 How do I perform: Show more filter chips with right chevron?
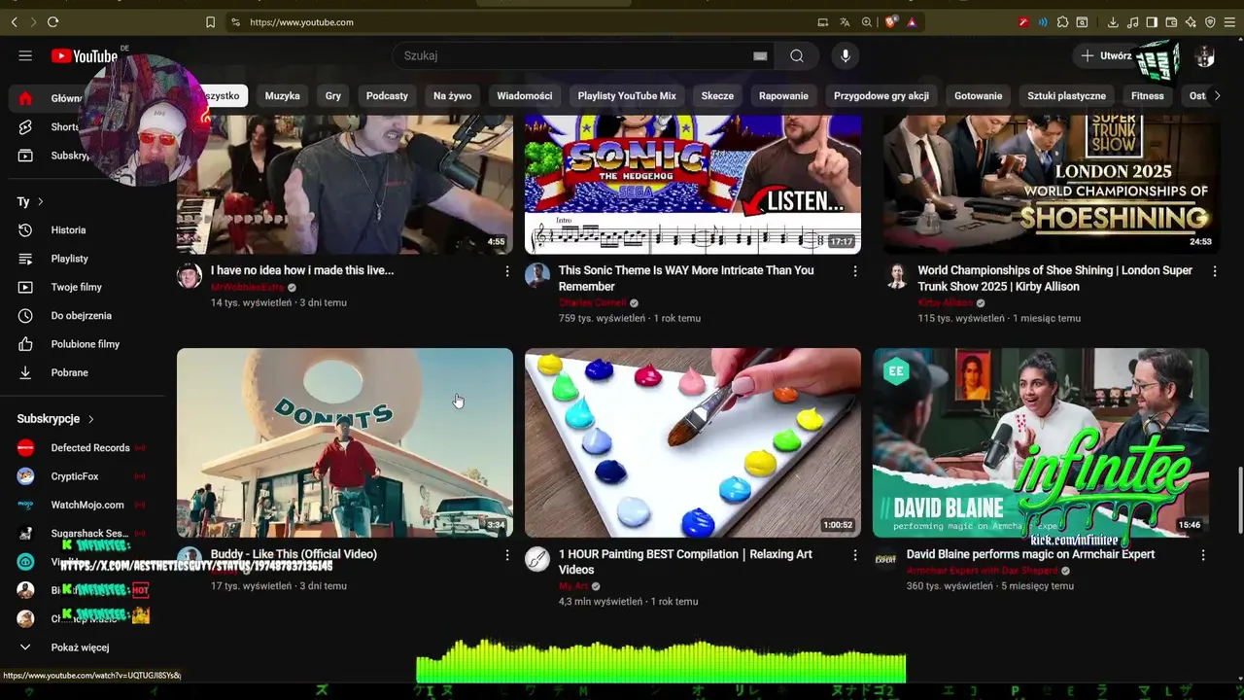tap(1217, 95)
